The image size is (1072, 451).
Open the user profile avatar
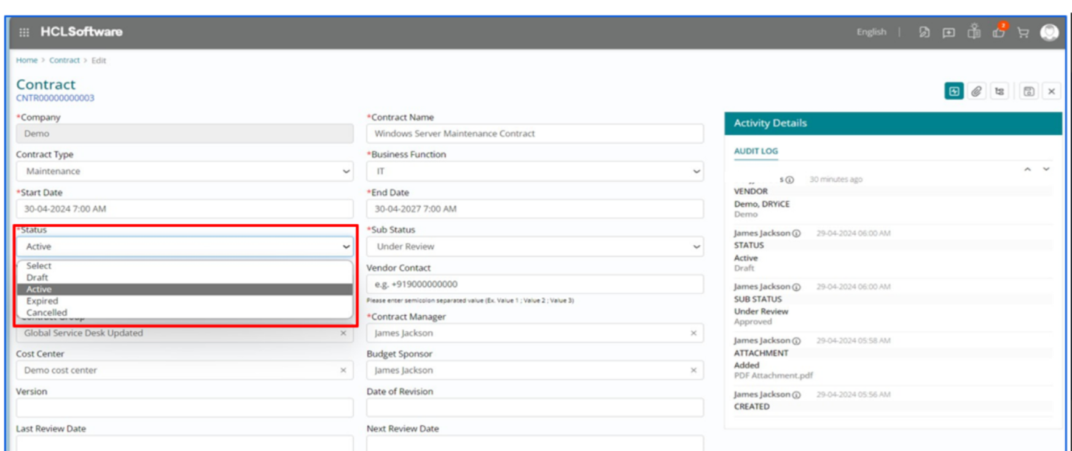click(x=1049, y=32)
